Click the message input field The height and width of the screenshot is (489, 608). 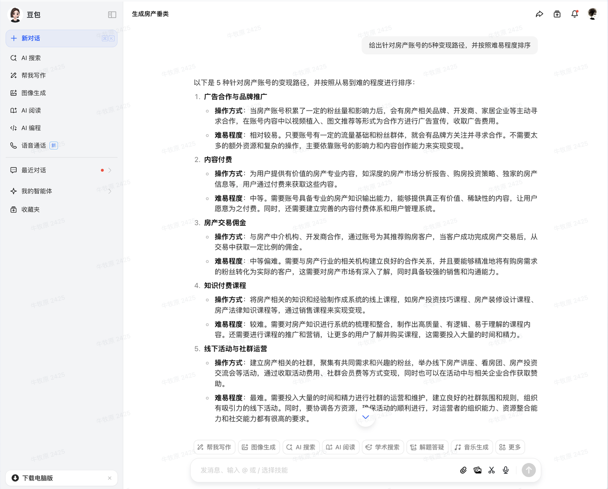click(323, 470)
